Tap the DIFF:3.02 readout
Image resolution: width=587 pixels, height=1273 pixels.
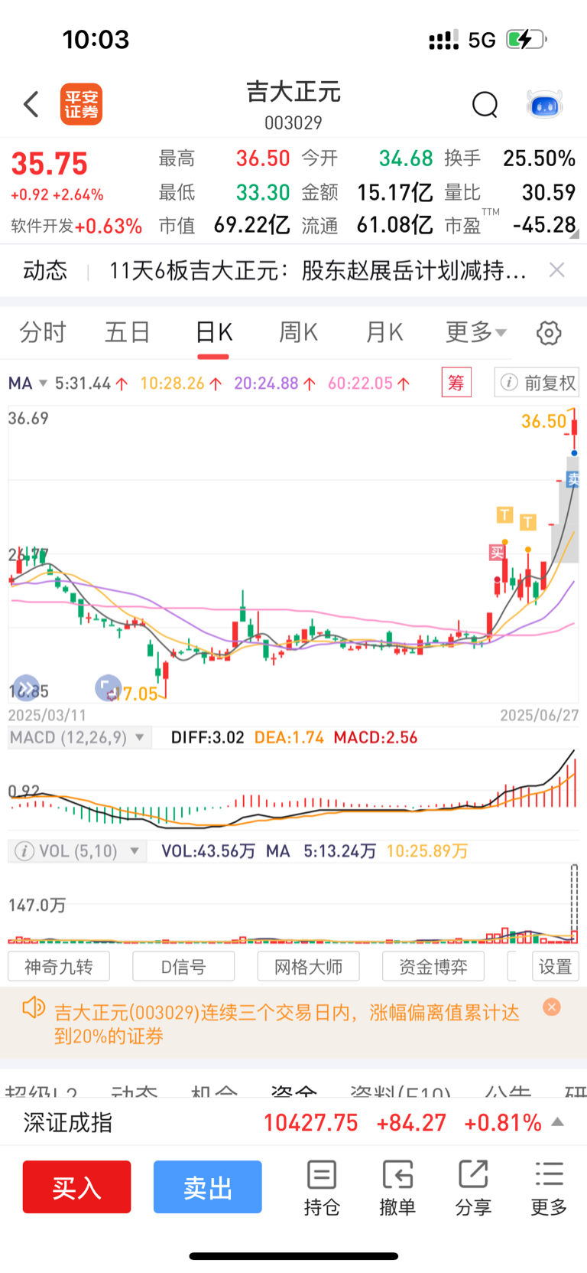[x=207, y=738]
